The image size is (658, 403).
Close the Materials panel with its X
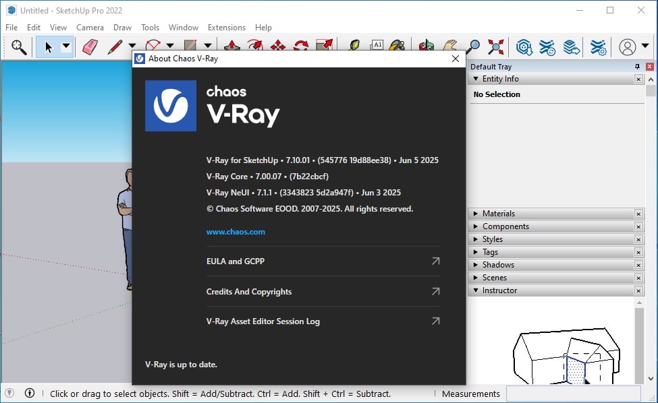pyautogui.click(x=638, y=214)
